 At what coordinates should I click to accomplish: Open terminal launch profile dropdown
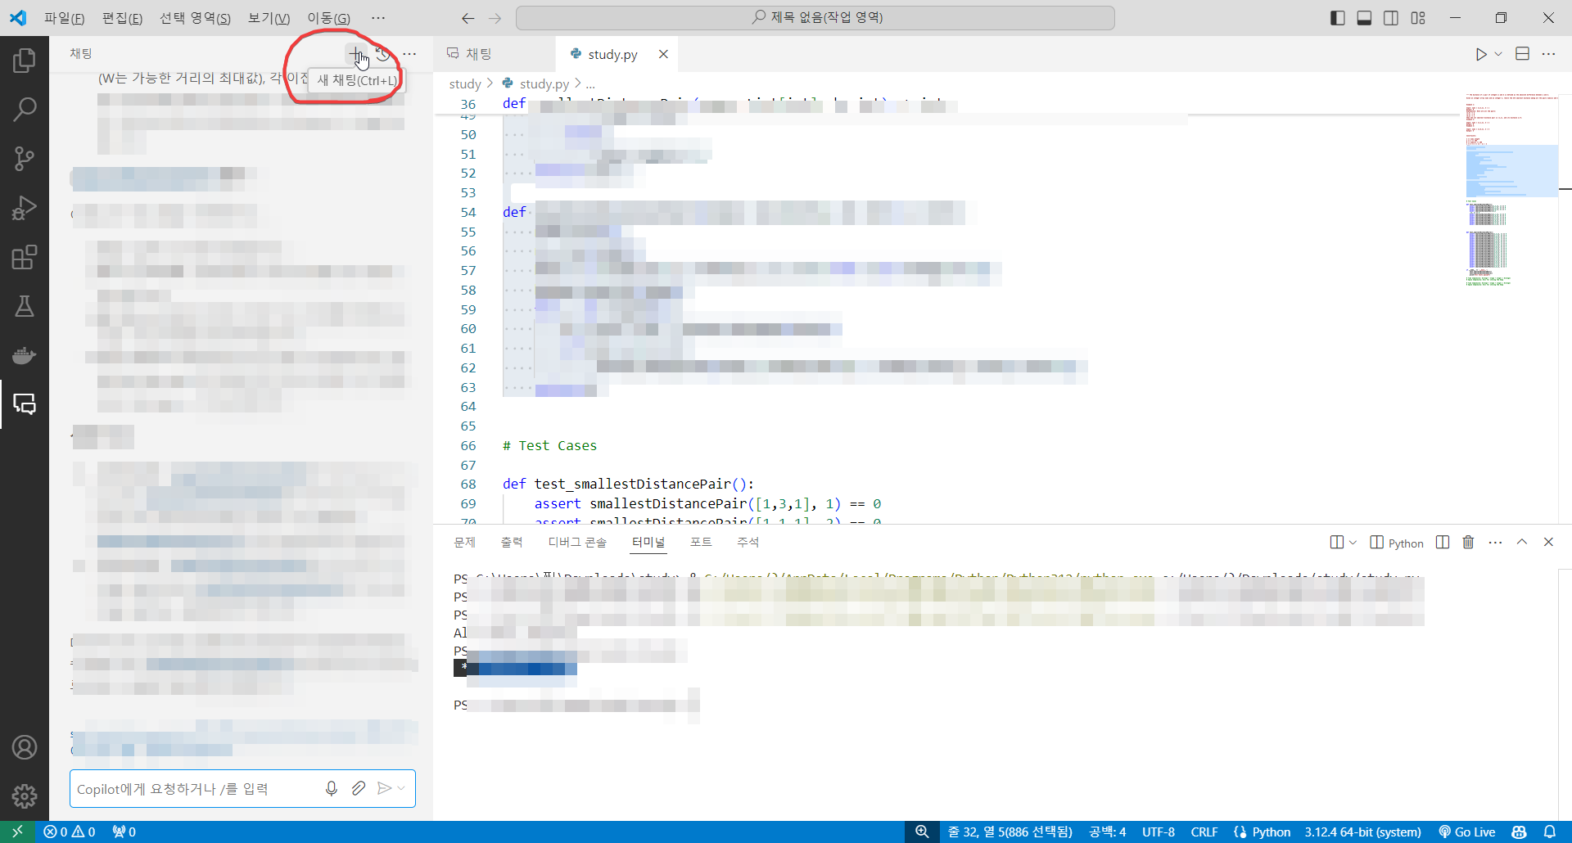tap(1353, 542)
